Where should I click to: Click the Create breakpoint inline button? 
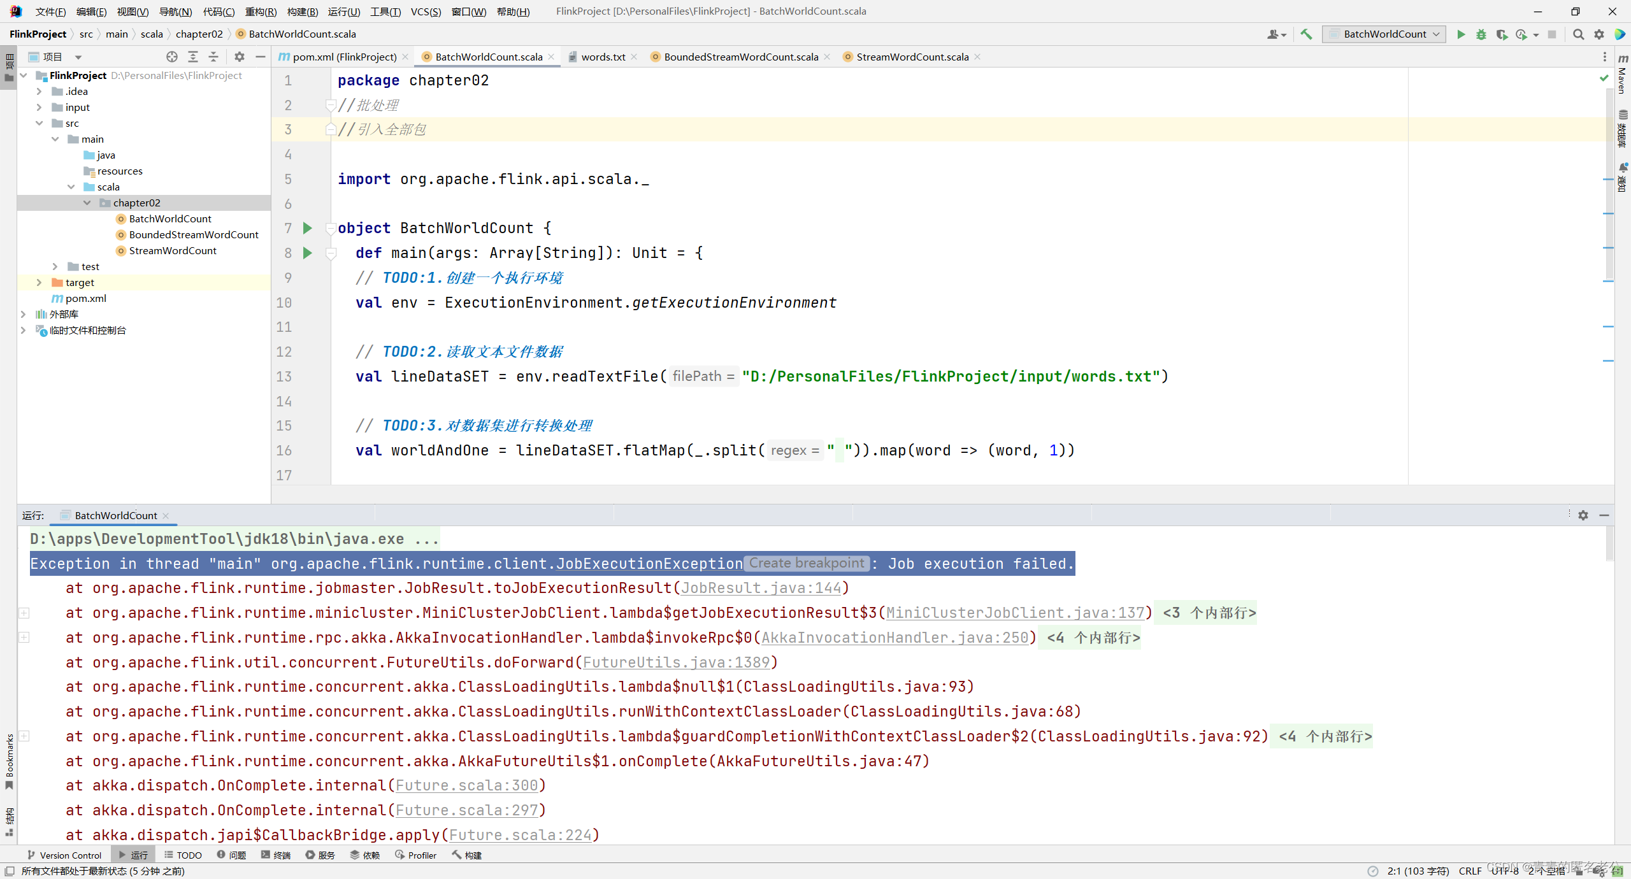click(806, 563)
